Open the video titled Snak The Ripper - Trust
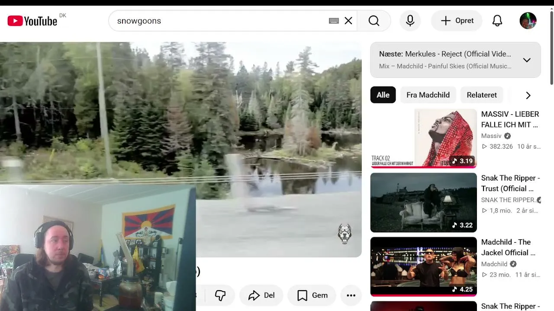This screenshot has width=554, height=311. tap(511, 183)
